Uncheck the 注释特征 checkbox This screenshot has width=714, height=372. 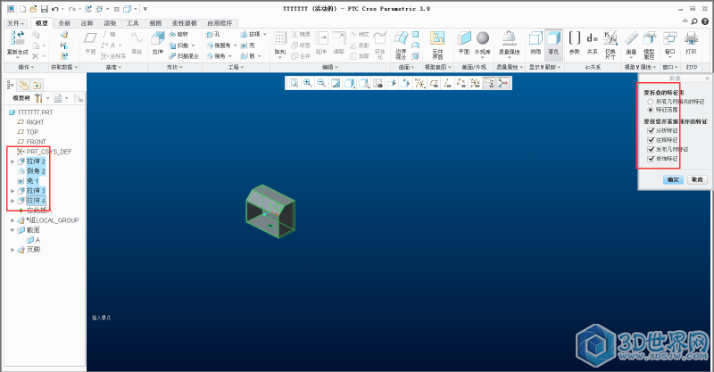pyautogui.click(x=651, y=140)
